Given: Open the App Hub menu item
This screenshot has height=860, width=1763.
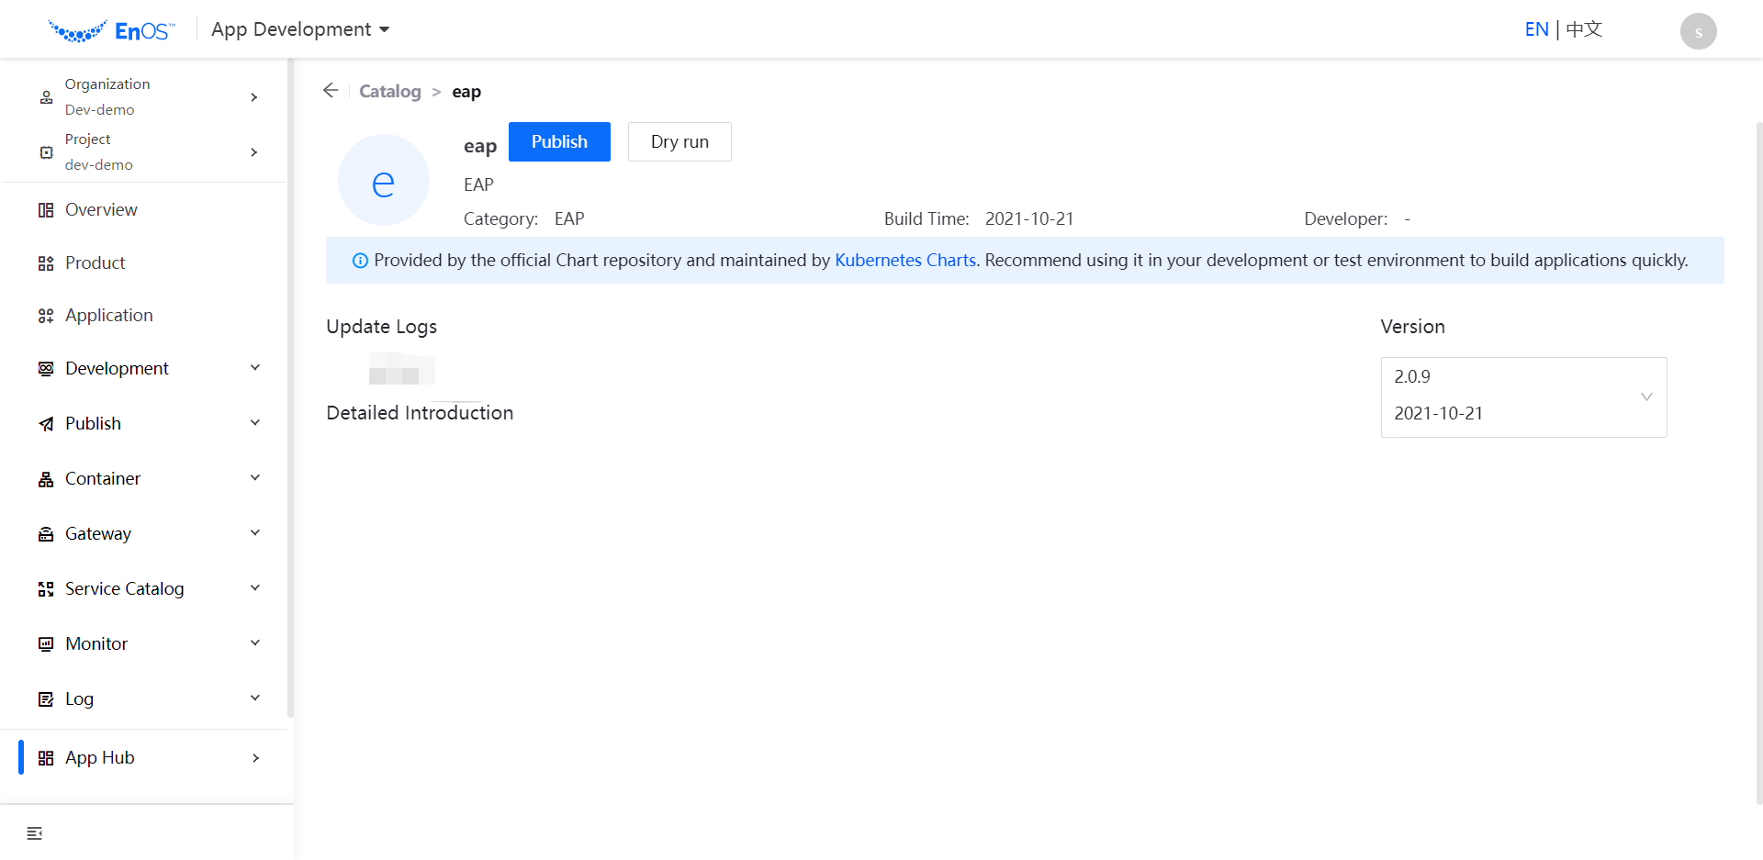Looking at the screenshot, I should pos(100,757).
